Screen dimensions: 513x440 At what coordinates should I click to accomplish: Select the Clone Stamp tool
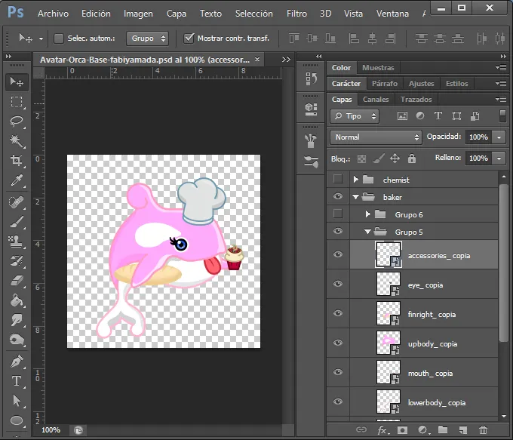(17, 242)
